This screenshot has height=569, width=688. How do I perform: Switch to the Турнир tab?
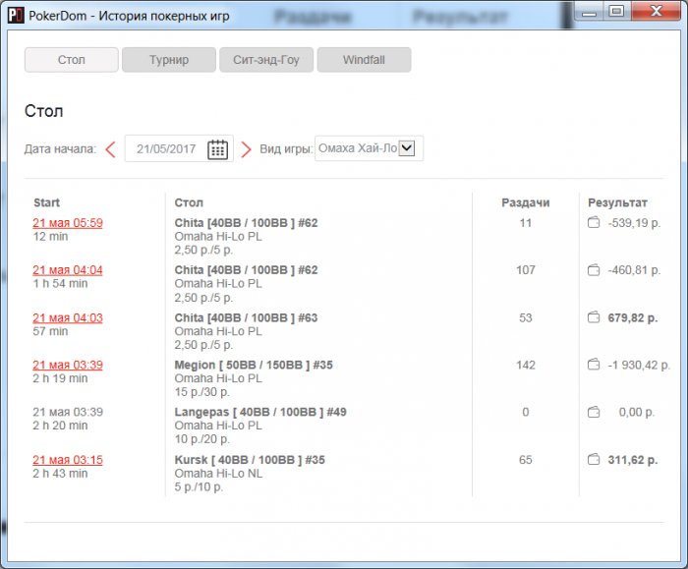pyautogui.click(x=169, y=60)
